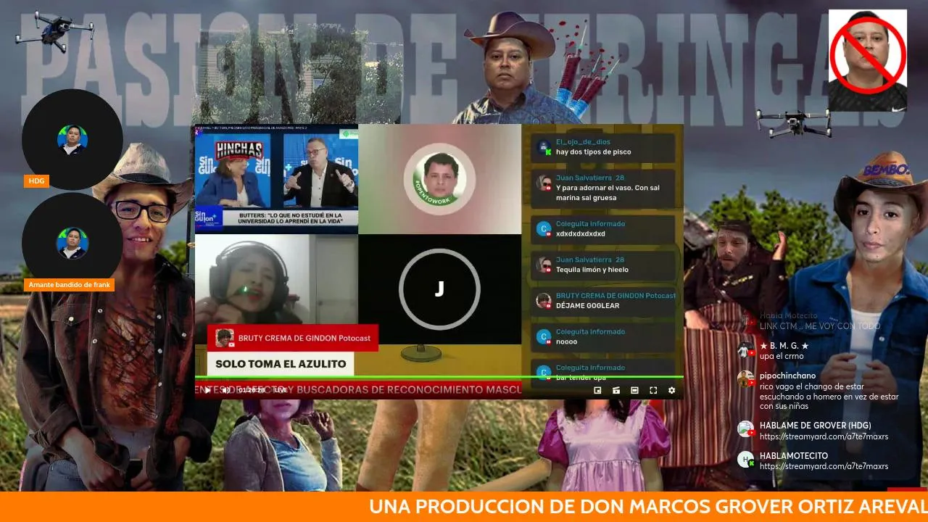This screenshot has width=928, height=522.
Task: Click the BRUTY CREMA DE GINDON name banner
Action: [x=293, y=338]
